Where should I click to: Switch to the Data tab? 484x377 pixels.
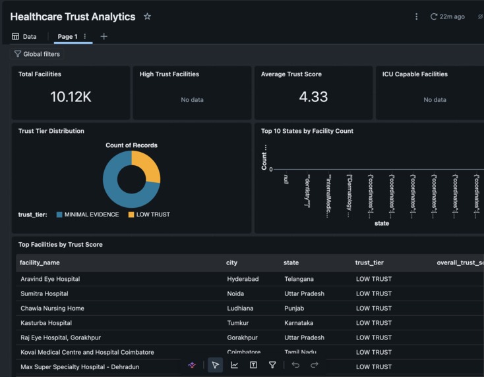(x=24, y=36)
